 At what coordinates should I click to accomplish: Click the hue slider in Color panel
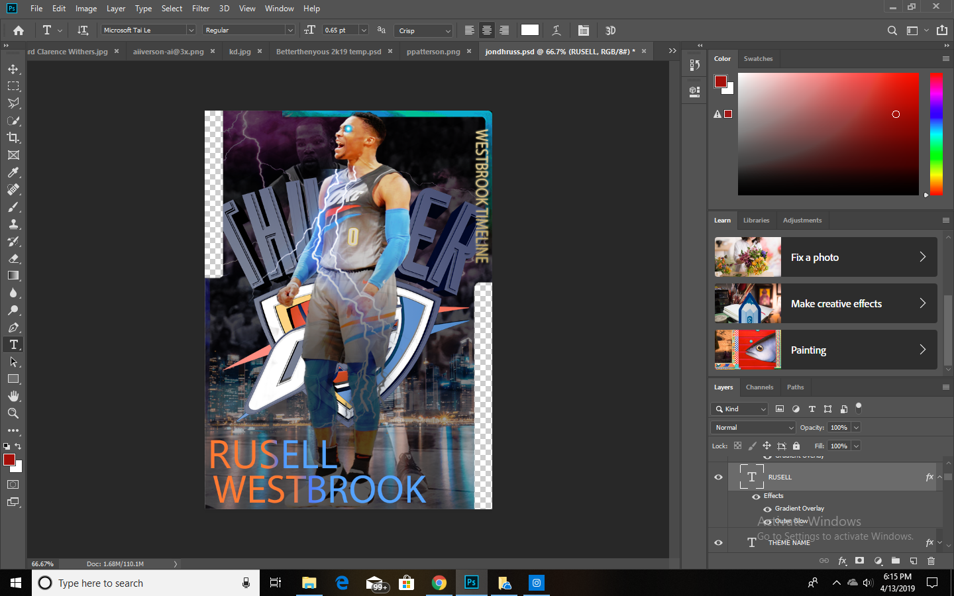tap(936, 134)
